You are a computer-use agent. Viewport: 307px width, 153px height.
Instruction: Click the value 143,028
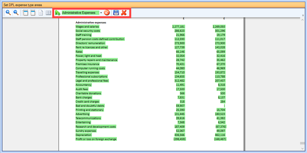tap(220, 47)
